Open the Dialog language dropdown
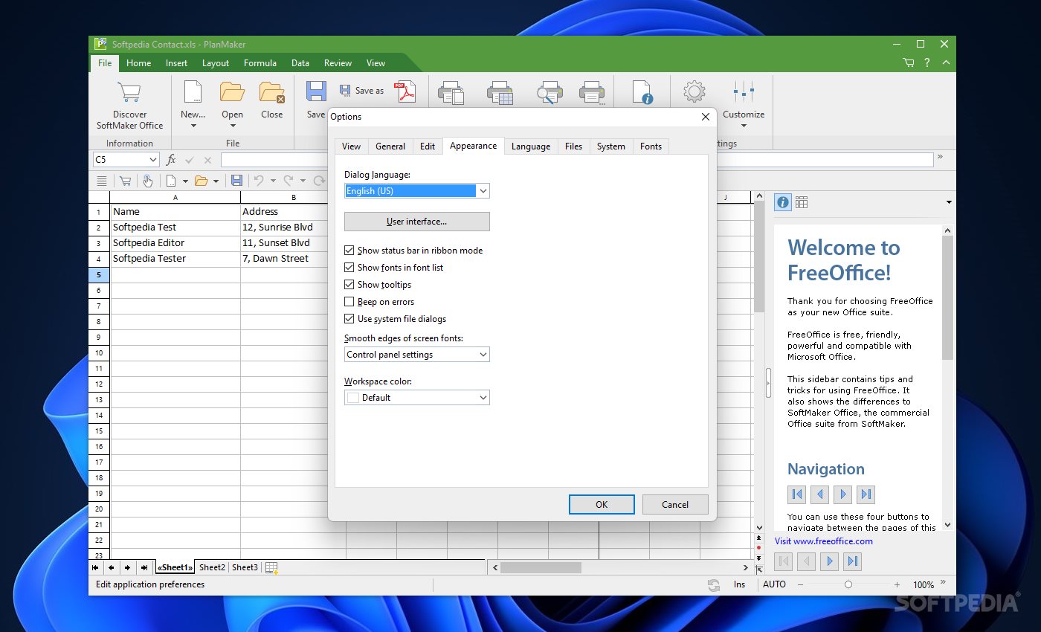1041x632 pixels. click(x=417, y=191)
